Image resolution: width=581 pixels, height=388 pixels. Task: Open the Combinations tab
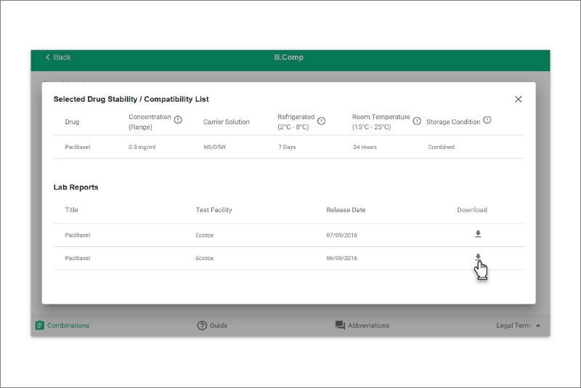pos(62,325)
